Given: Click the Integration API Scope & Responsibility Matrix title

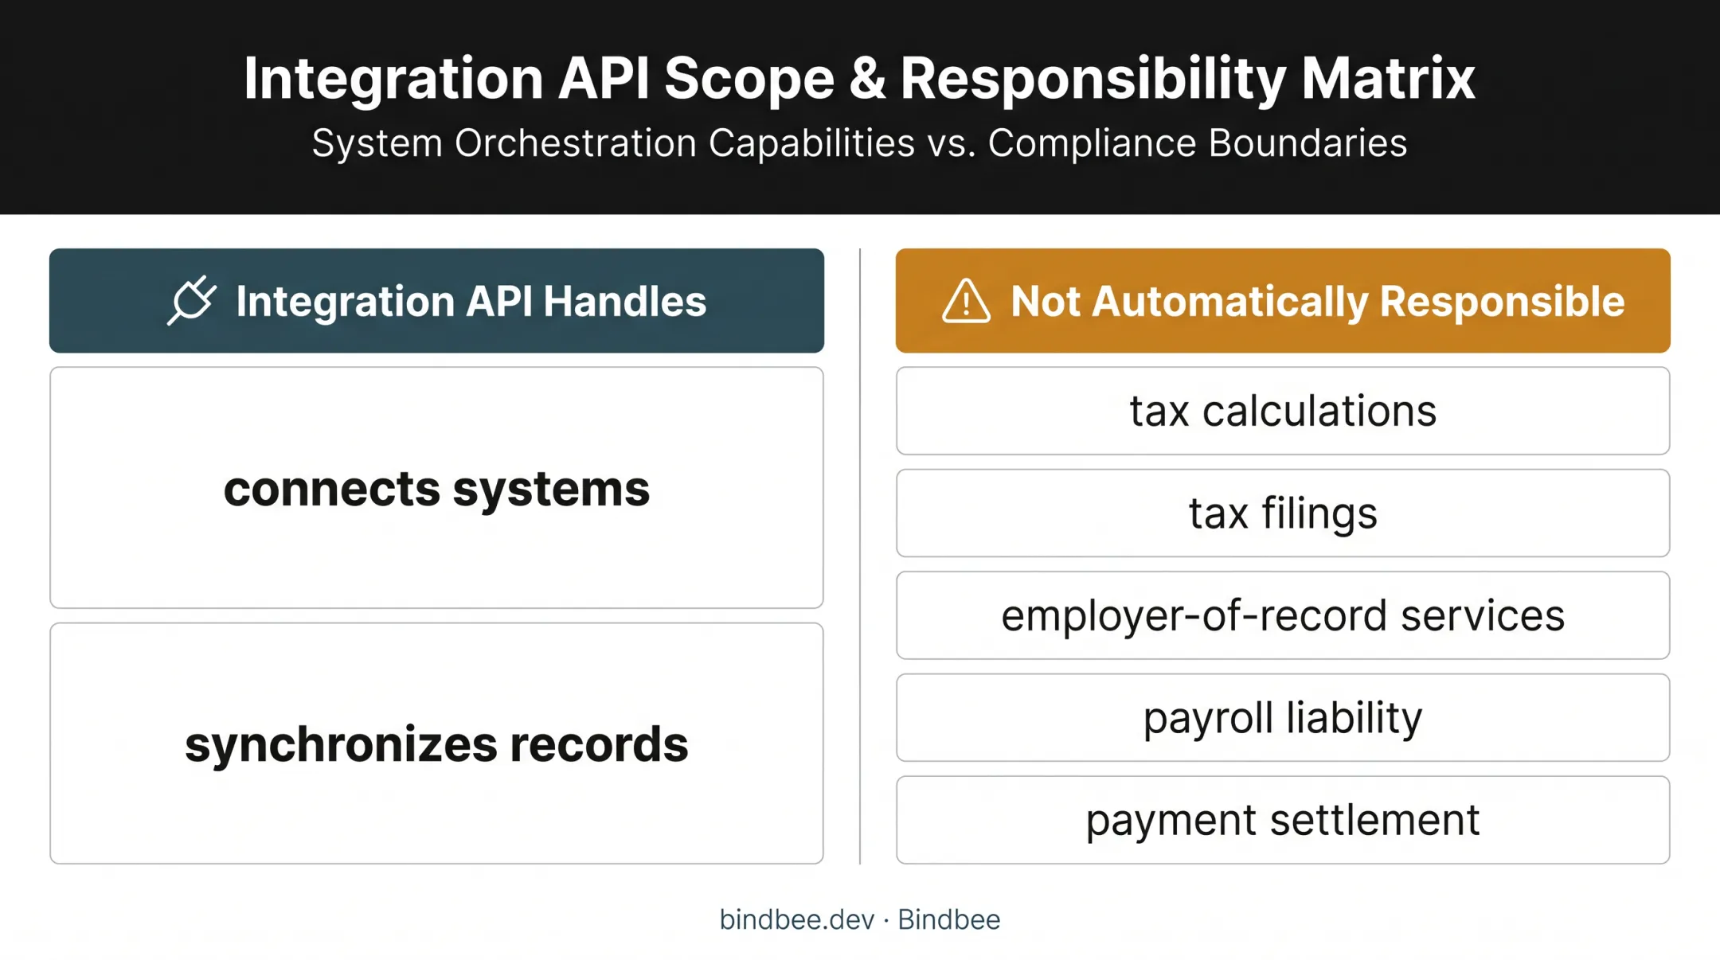Looking at the screenshot, I should pos(859,78).
